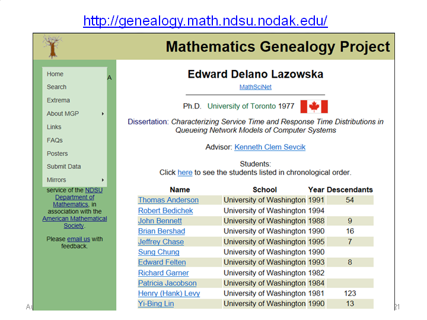Screen dimensions: 427x320
Task: Click descendants count 16 for Brian Bershad
Action: [350, 231]
